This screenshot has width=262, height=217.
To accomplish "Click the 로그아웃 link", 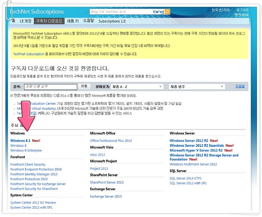I will (242, 10).
